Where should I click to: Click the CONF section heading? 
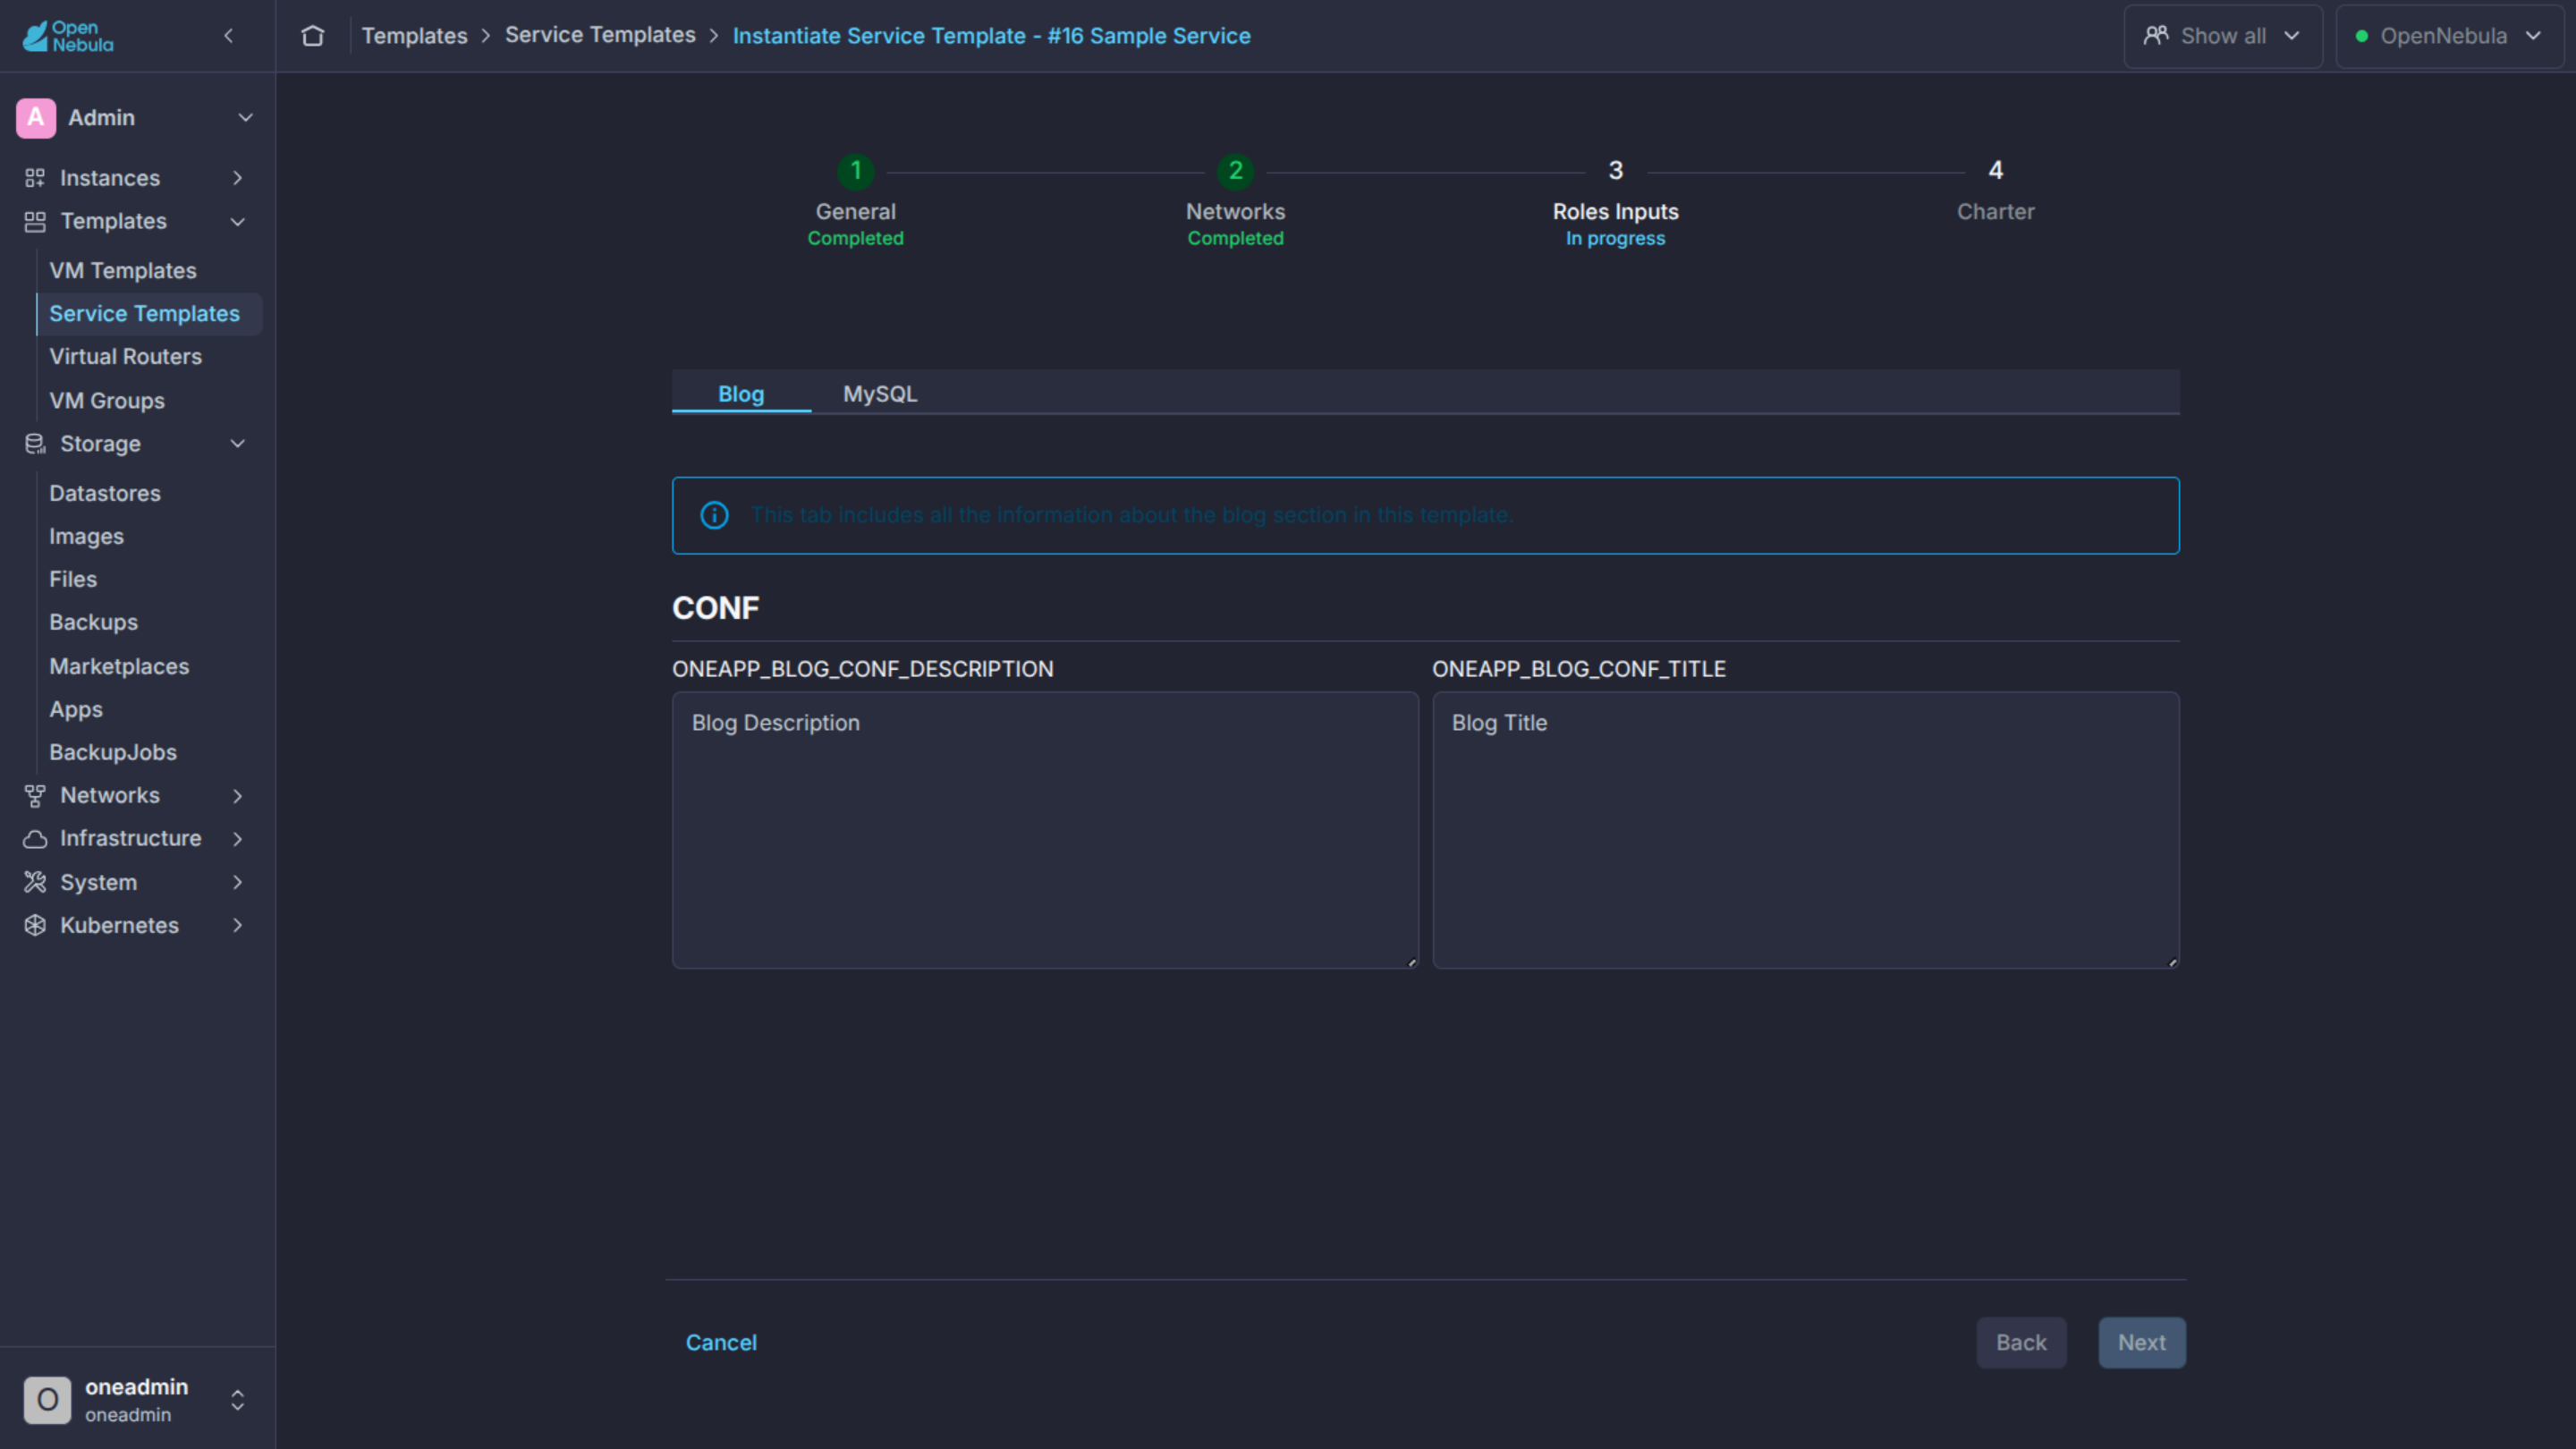[x=716, y=609]
